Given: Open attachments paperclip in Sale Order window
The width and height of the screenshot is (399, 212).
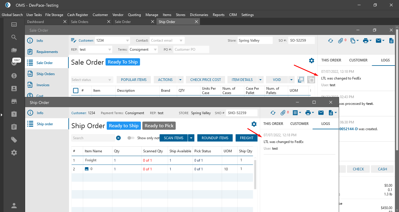Looking at the screenshot, I should click(x=341, y=41).
